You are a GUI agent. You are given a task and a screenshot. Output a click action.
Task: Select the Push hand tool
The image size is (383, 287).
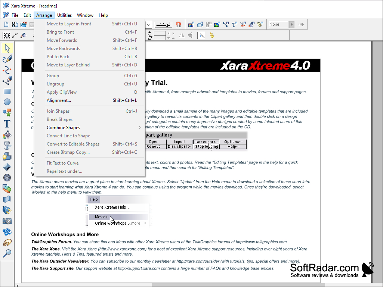click(7, 243)
